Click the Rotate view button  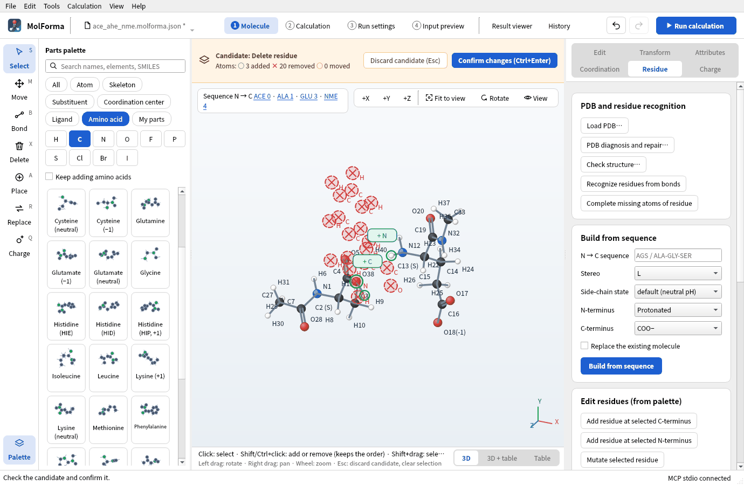point(495,98)
